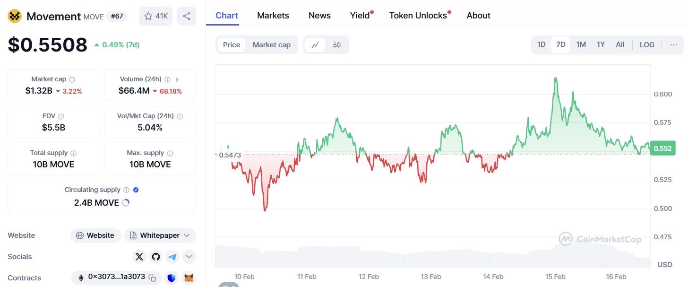Open the Token Unlocks tab
Viewport: 688px width, 287px height.
[x=418, y=15]
